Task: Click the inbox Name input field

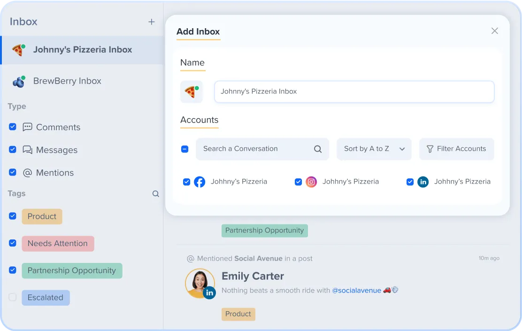Action: pyautogui.click(x=354, y=92)
